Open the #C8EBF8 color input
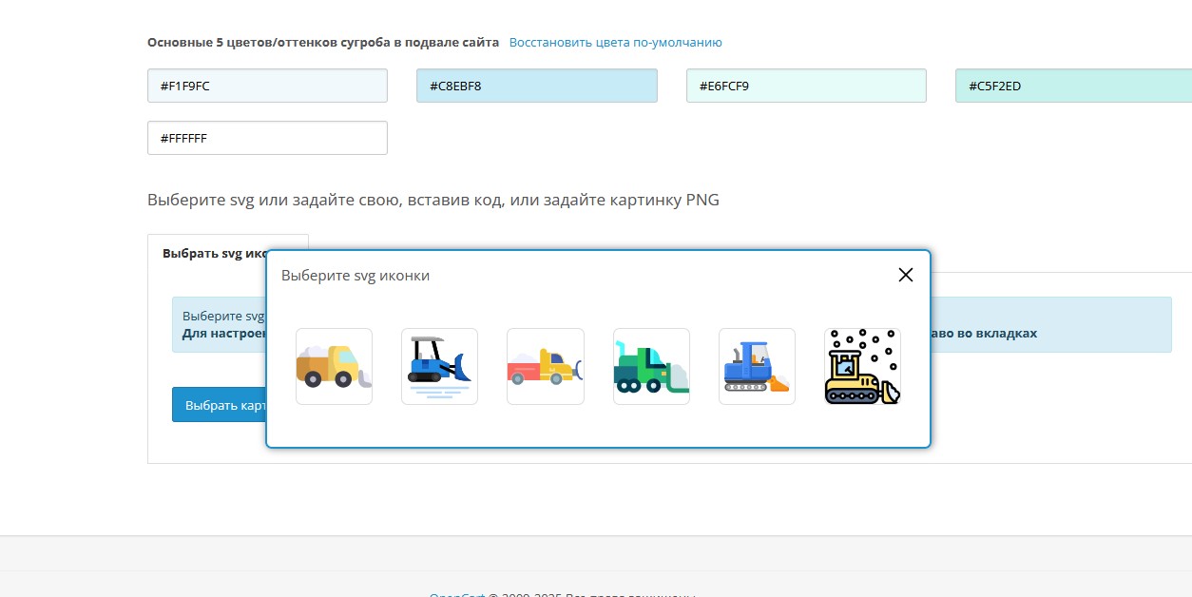 coord(536,86)
